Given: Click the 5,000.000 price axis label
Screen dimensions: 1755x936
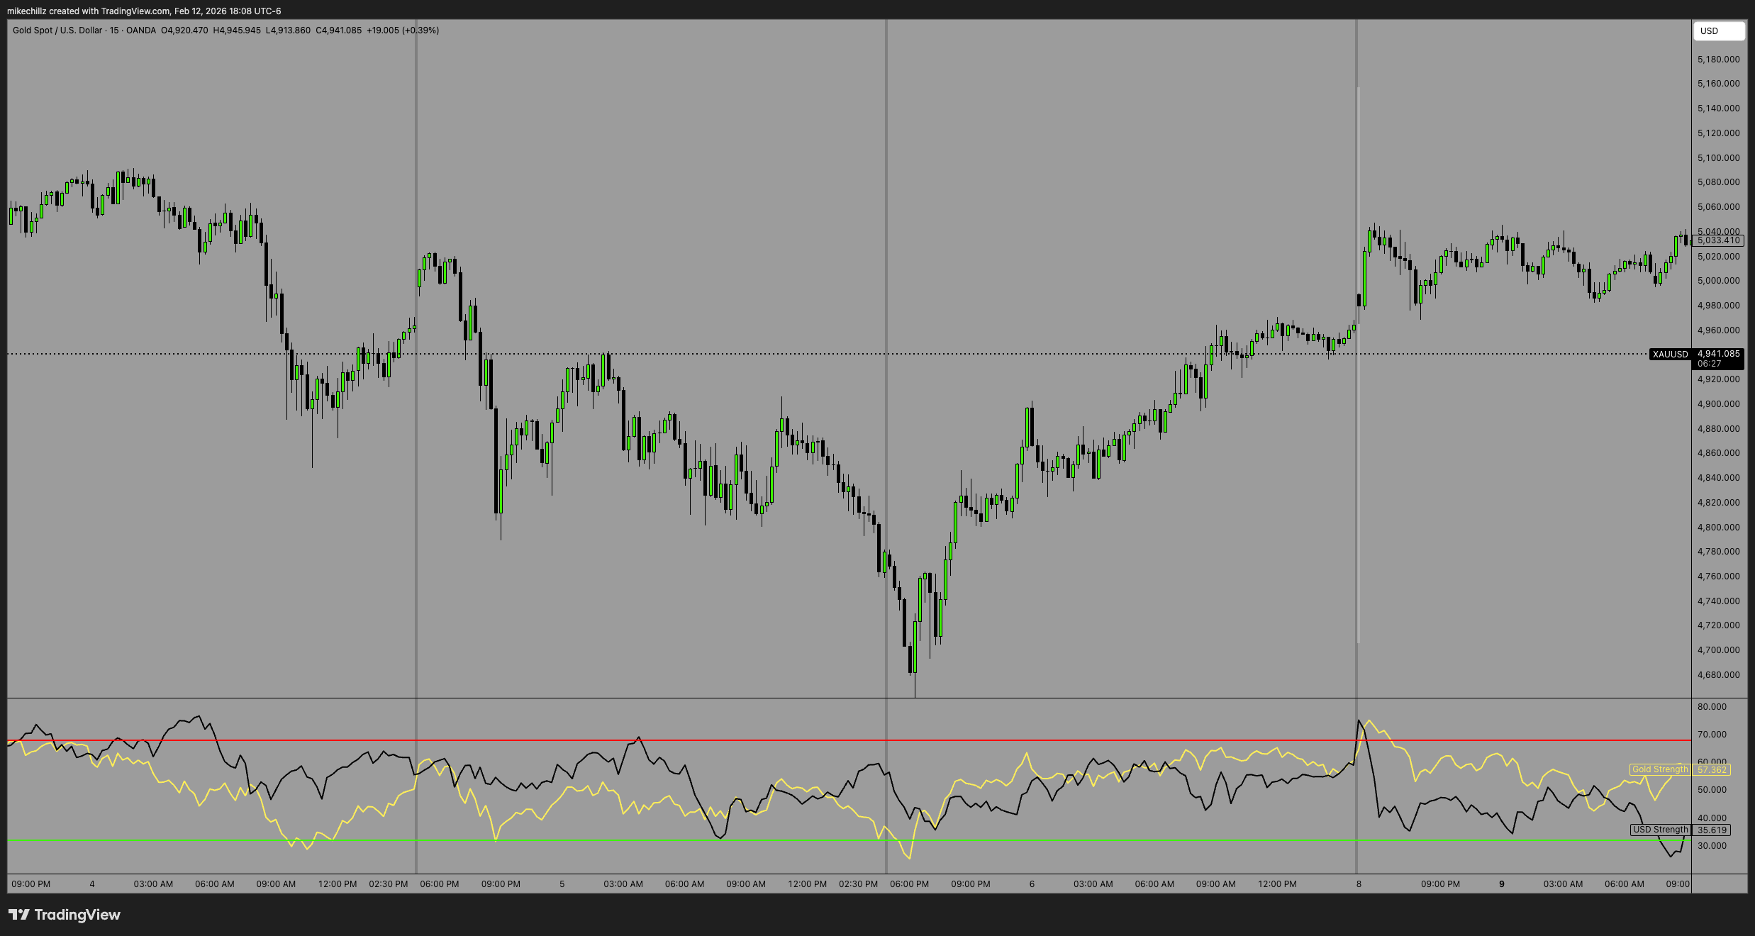Looking at the screenshot, I should pos(1718,281).
